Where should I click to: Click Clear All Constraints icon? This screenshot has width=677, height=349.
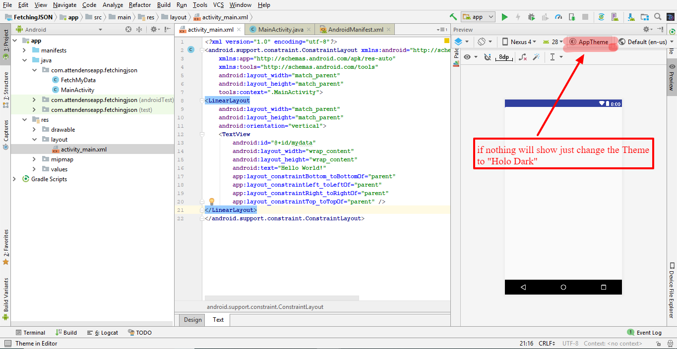[523, 57]
